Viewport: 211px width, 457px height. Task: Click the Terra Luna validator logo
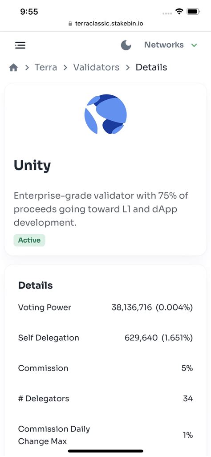(x=105, y=114)
